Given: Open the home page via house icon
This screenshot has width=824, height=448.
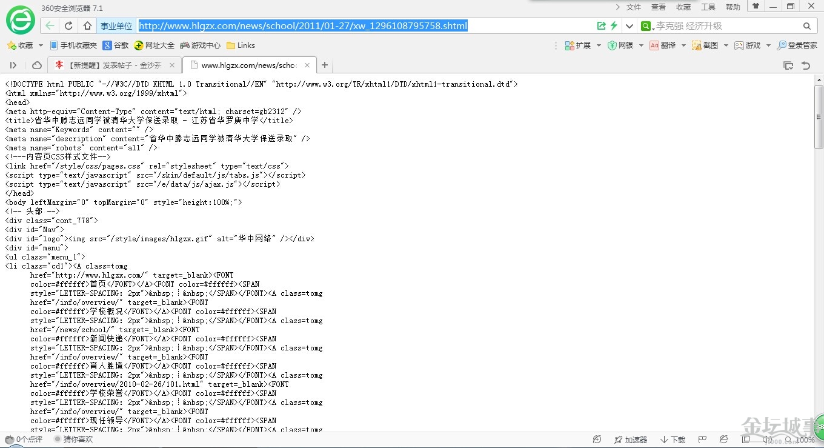Looking at the screenshot, I should click(x=87, y=26).
